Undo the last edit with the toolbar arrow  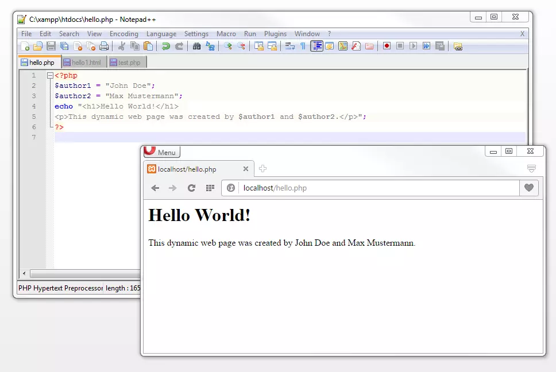point(167,46)
